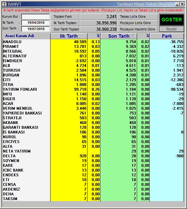Viewport: 187px width, 209px height.
Task: Select the ALFA row
Action: click(93, 147)
